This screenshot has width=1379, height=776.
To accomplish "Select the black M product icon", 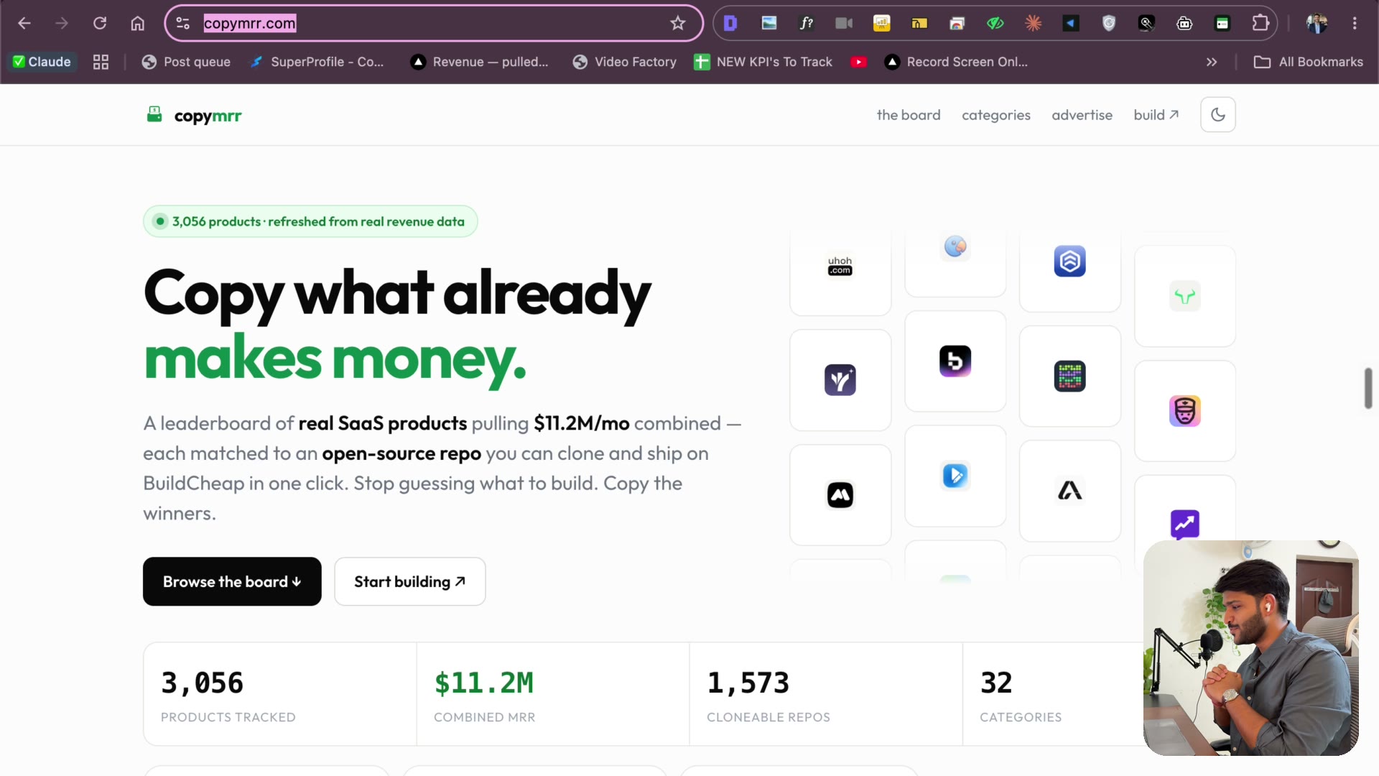I will [x=840, y=494].
